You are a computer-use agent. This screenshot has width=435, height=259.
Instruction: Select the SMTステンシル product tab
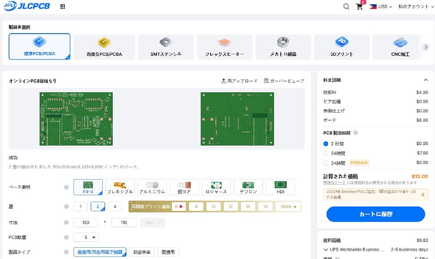point(166,47)
